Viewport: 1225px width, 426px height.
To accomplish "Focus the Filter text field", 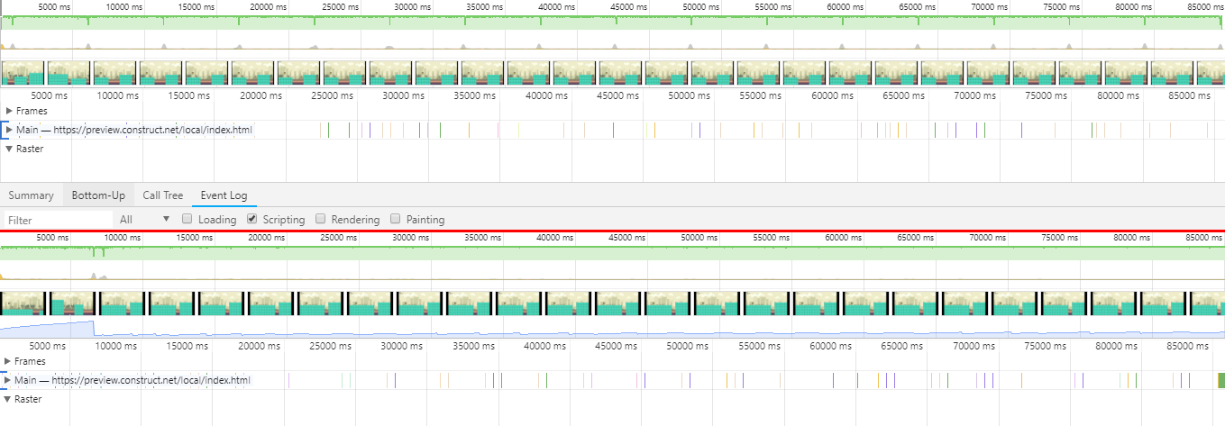I will pyautogui.click(x=57, y=220).
